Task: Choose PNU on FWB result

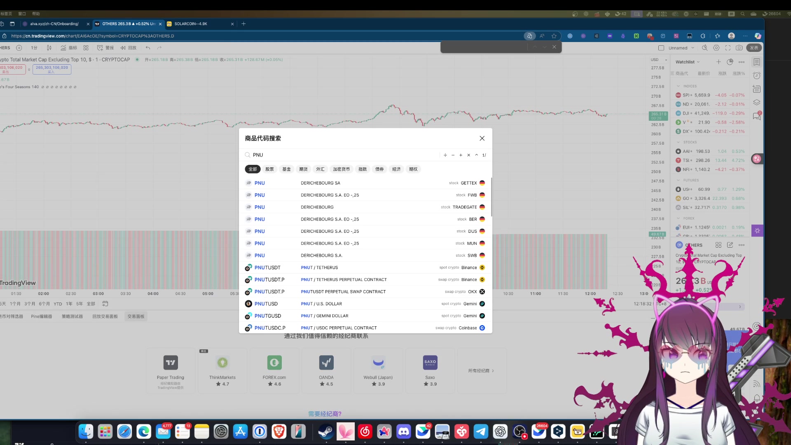Action: point(365,195)
